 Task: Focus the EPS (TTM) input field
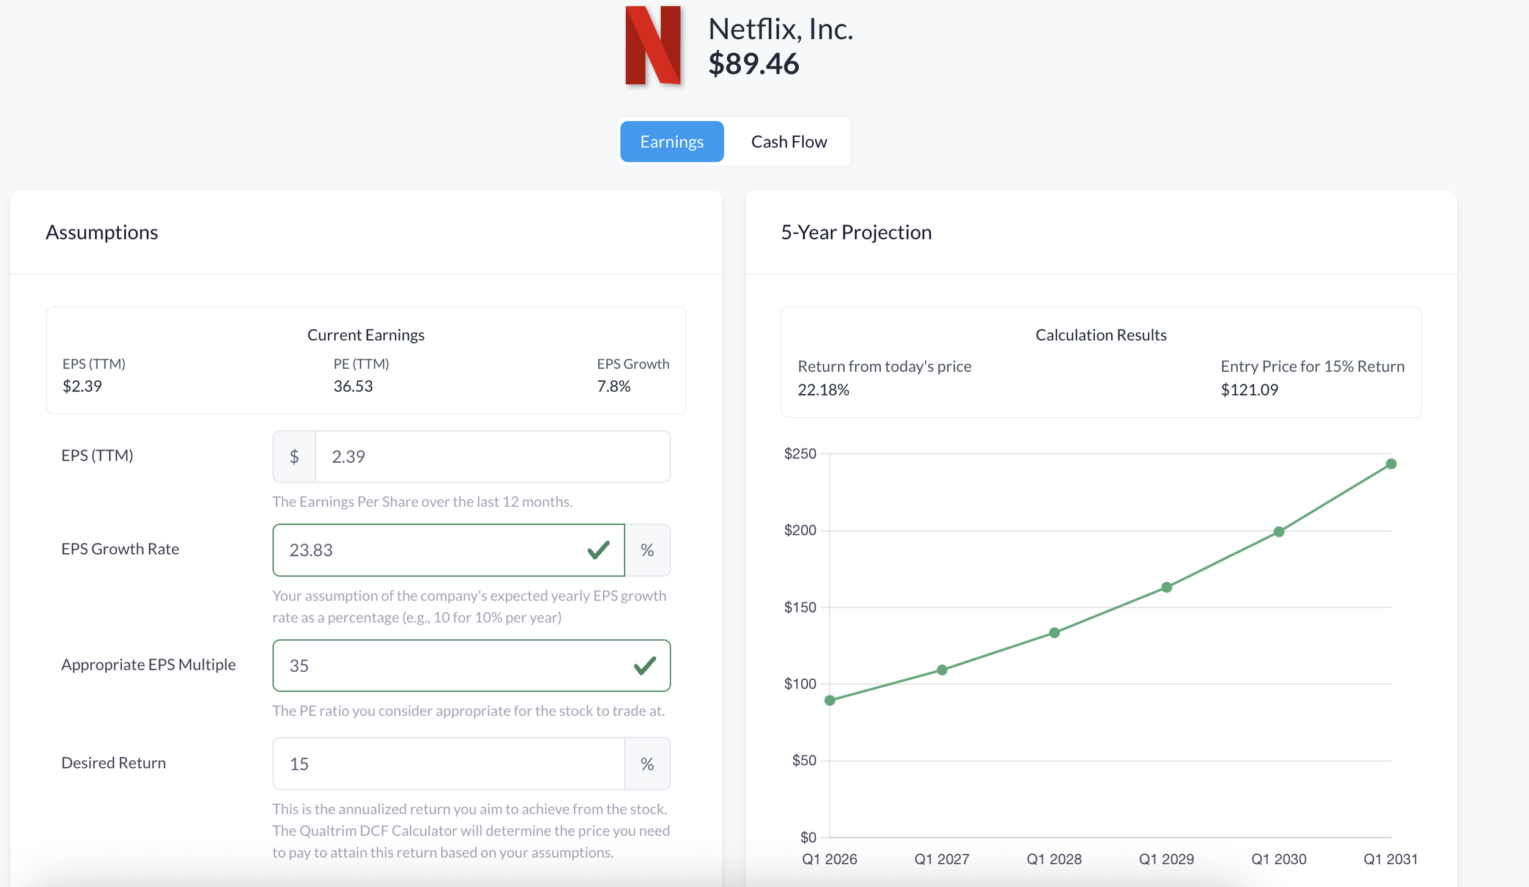(x=492, y=457)
